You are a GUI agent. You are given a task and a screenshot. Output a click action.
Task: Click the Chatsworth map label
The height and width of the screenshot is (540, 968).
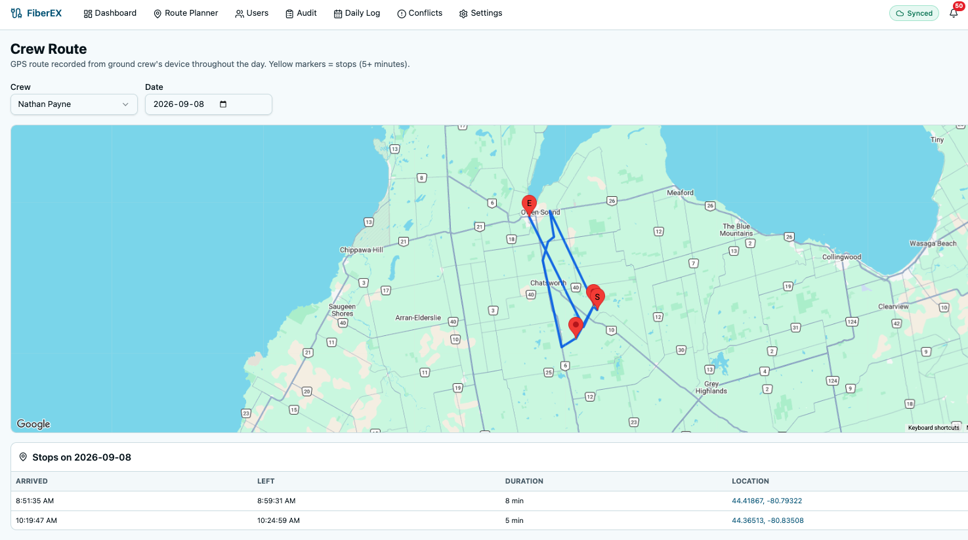coord(548,283)
